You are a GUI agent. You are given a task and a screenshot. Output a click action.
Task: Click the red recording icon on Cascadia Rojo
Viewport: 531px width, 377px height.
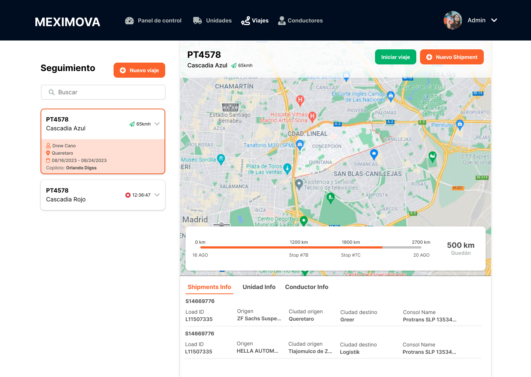tap(128, 195)
